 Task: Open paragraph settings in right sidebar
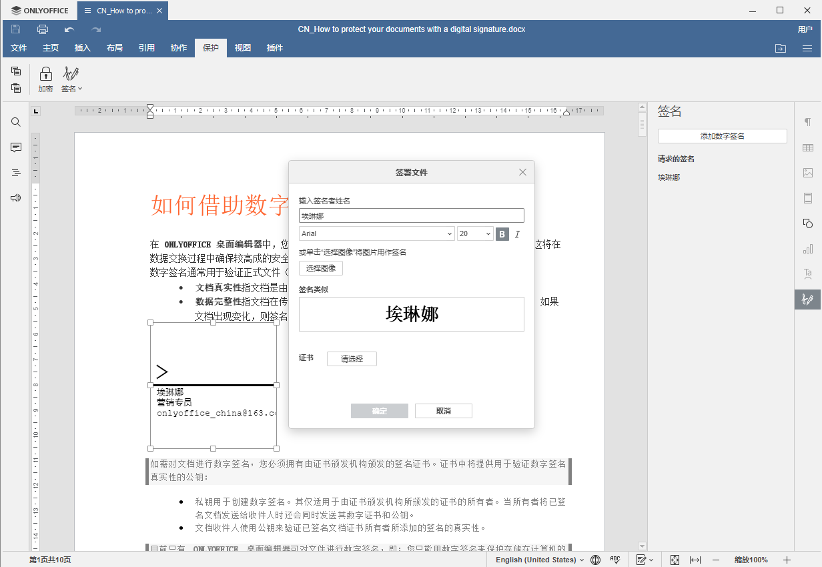(808, 122)
